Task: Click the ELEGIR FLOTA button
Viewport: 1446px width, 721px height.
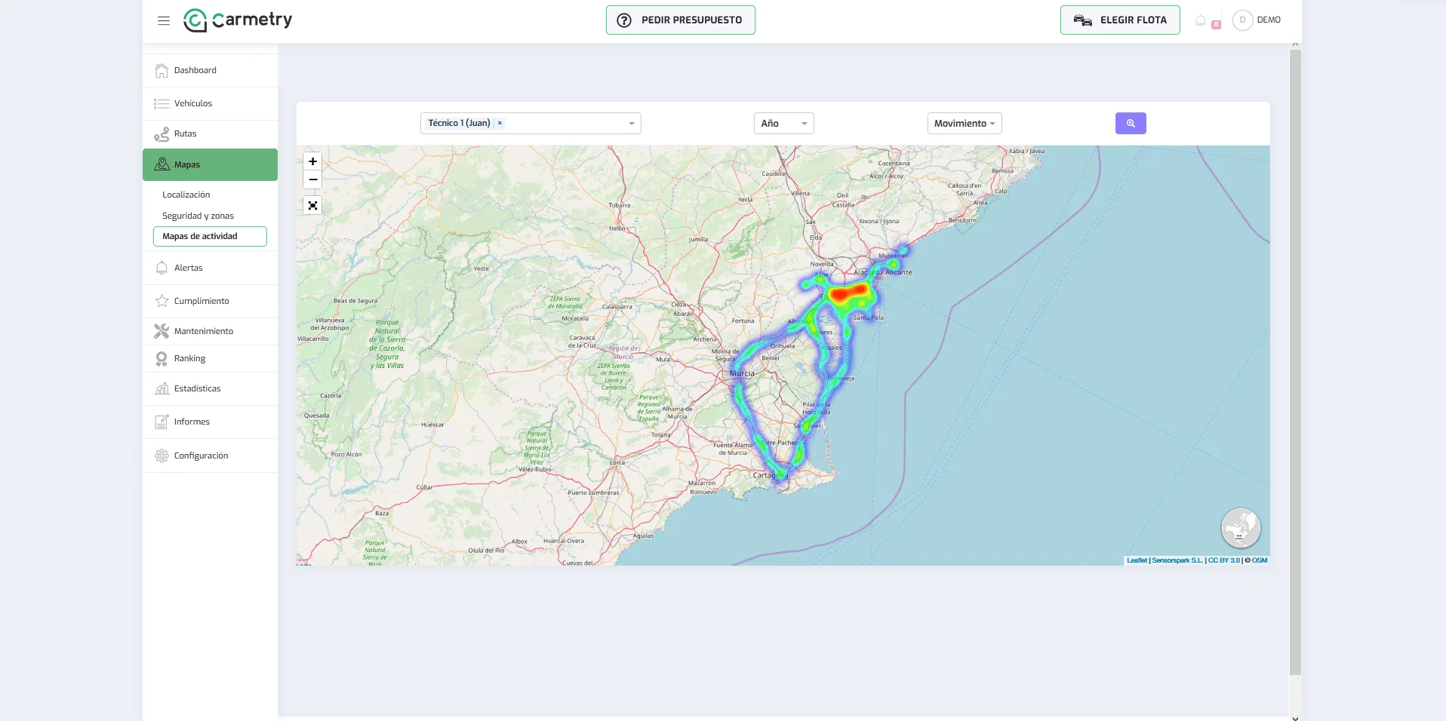Action: [1120, 20]
